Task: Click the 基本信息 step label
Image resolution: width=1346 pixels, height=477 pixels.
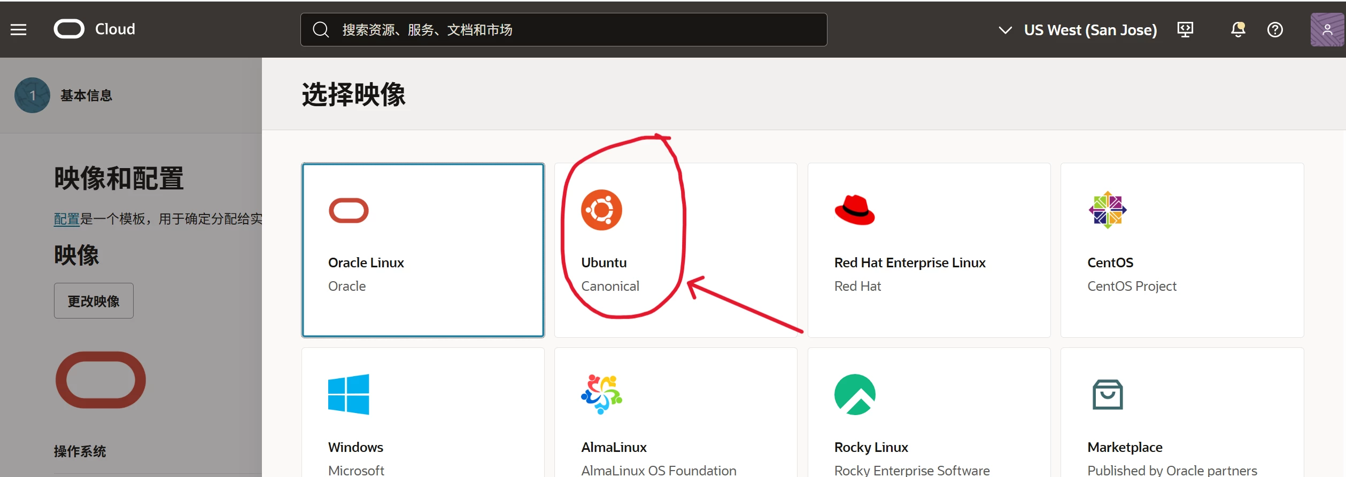Action: (86, 96)
